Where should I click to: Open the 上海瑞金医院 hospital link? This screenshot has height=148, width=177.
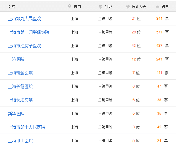tap(20, 73)
